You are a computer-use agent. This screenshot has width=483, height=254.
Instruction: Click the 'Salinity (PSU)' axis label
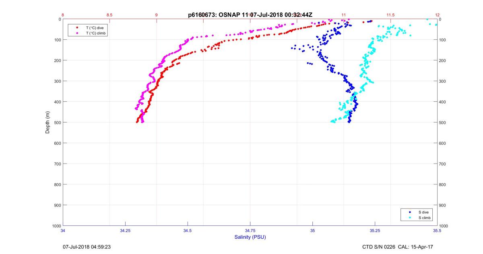point(250,237)
